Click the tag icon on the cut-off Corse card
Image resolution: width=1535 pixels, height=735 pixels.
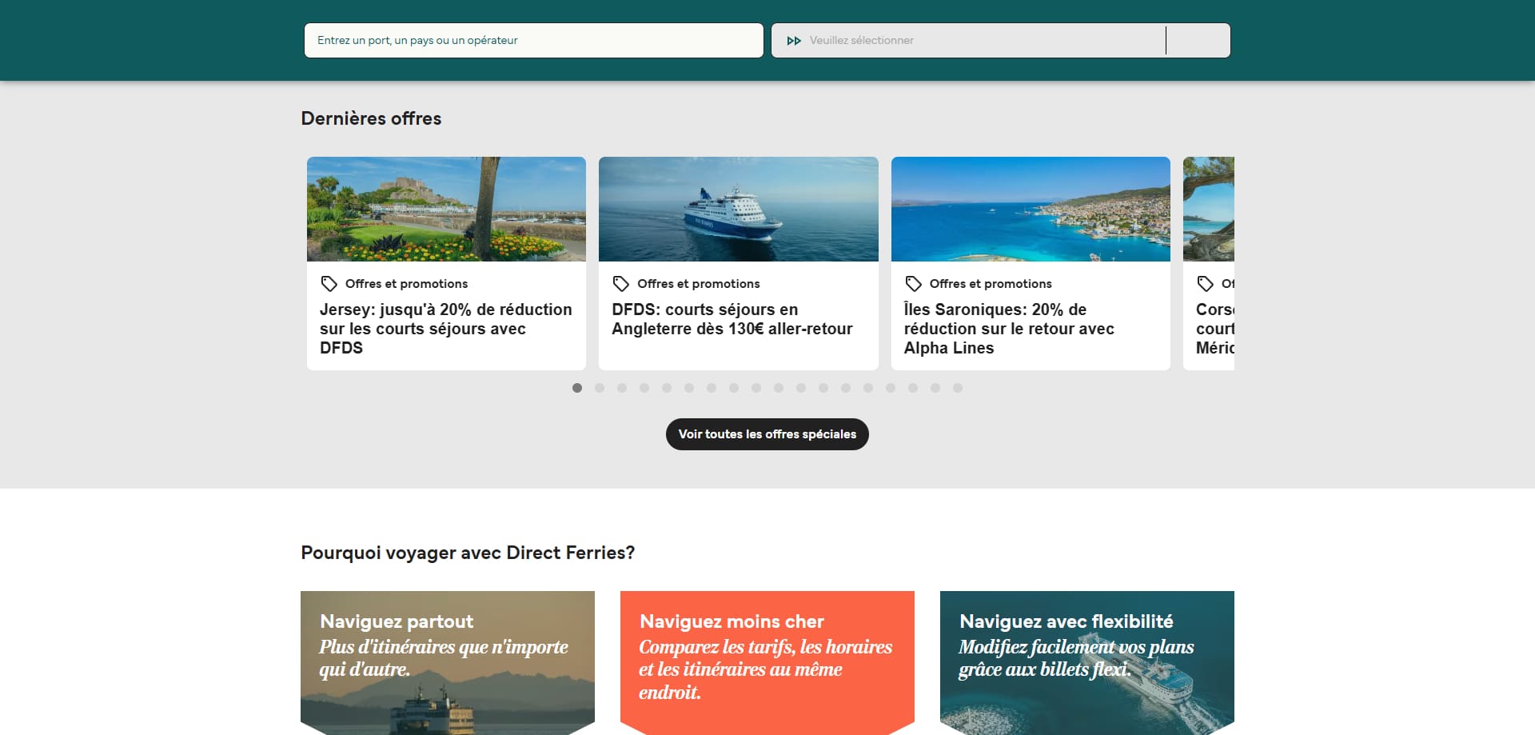point(1205,284)
